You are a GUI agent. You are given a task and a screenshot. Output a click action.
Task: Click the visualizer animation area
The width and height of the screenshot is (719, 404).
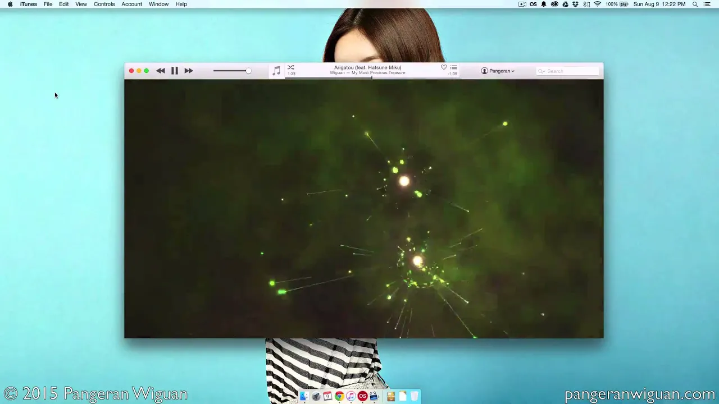pyautogui.click(x=364, y=209)
